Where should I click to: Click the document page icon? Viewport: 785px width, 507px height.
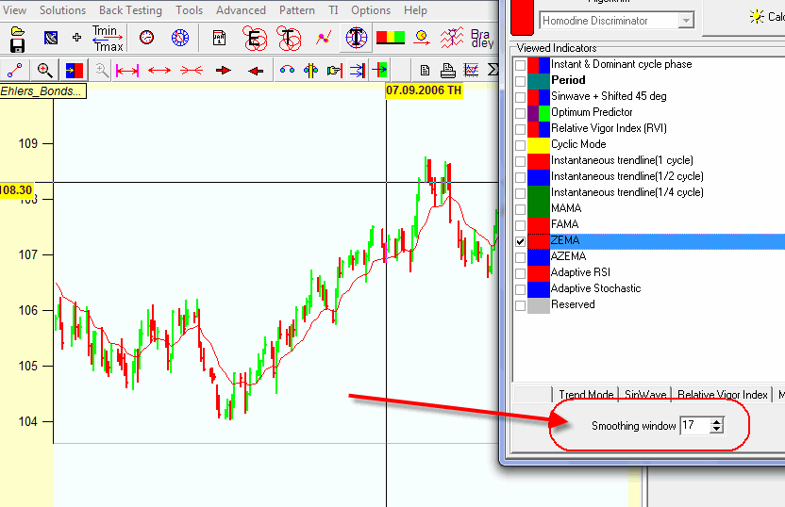point(425,71)
